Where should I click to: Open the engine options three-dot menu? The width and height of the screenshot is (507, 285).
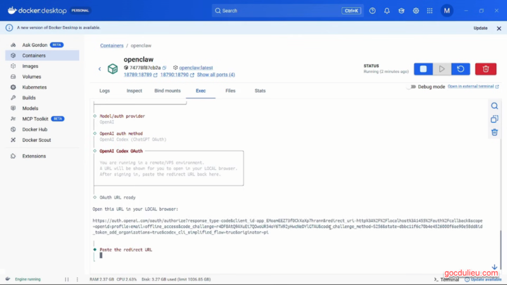pos(76,279)
